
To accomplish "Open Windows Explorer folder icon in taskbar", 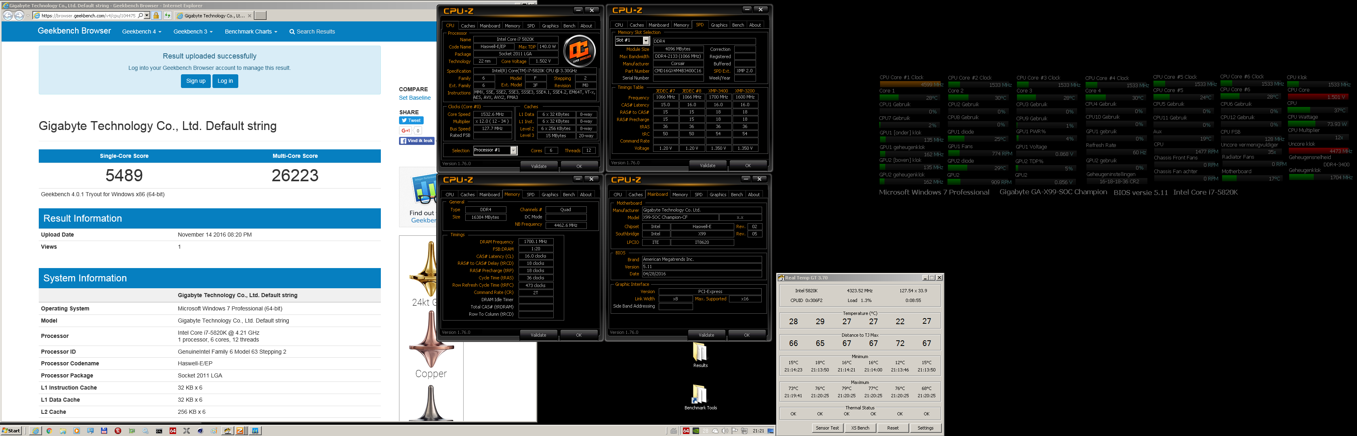I will (x=63, y=431).
